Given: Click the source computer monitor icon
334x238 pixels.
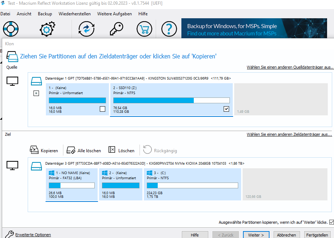Looking at the screenshot, I should pyautogui.click(x=12, y=81).
